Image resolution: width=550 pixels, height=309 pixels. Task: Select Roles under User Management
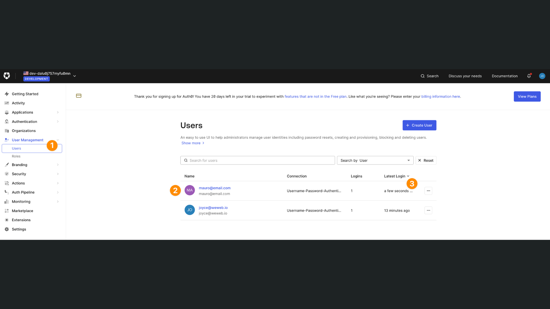(16, 156)
